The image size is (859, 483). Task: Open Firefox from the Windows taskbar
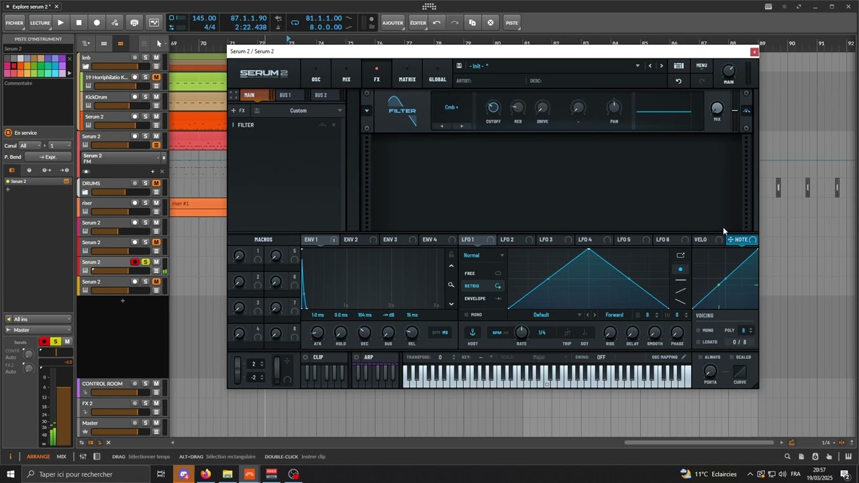tap(205, 474)
